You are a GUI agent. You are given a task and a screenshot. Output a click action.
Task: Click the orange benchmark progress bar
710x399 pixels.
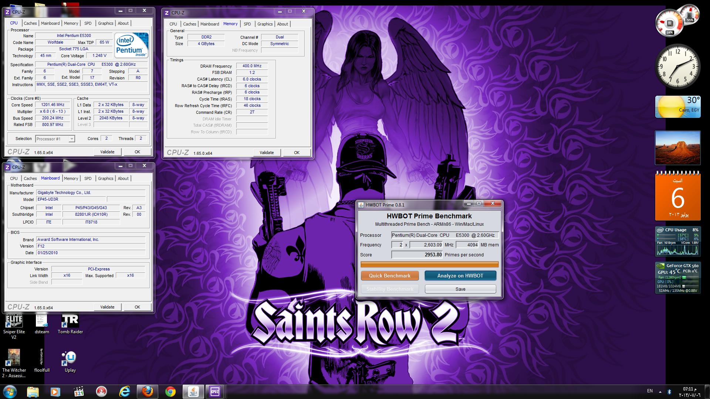[x=429, y=264]
